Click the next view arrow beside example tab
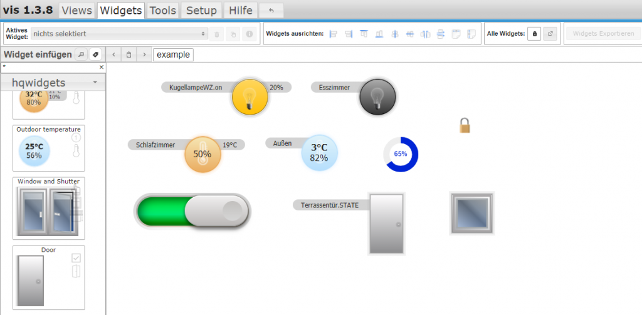Screen dimensions: 642x315 144,54
